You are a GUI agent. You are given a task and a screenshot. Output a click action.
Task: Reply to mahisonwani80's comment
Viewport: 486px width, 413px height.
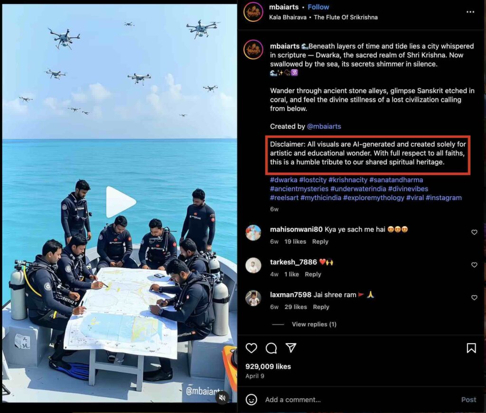pos(320,242)
